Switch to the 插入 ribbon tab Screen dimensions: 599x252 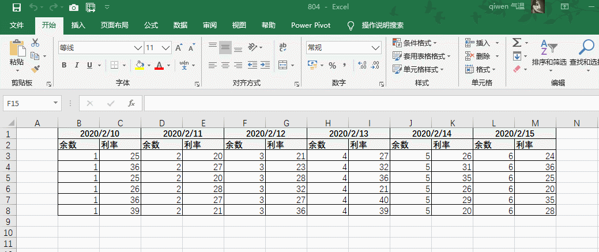coord(78,25)
